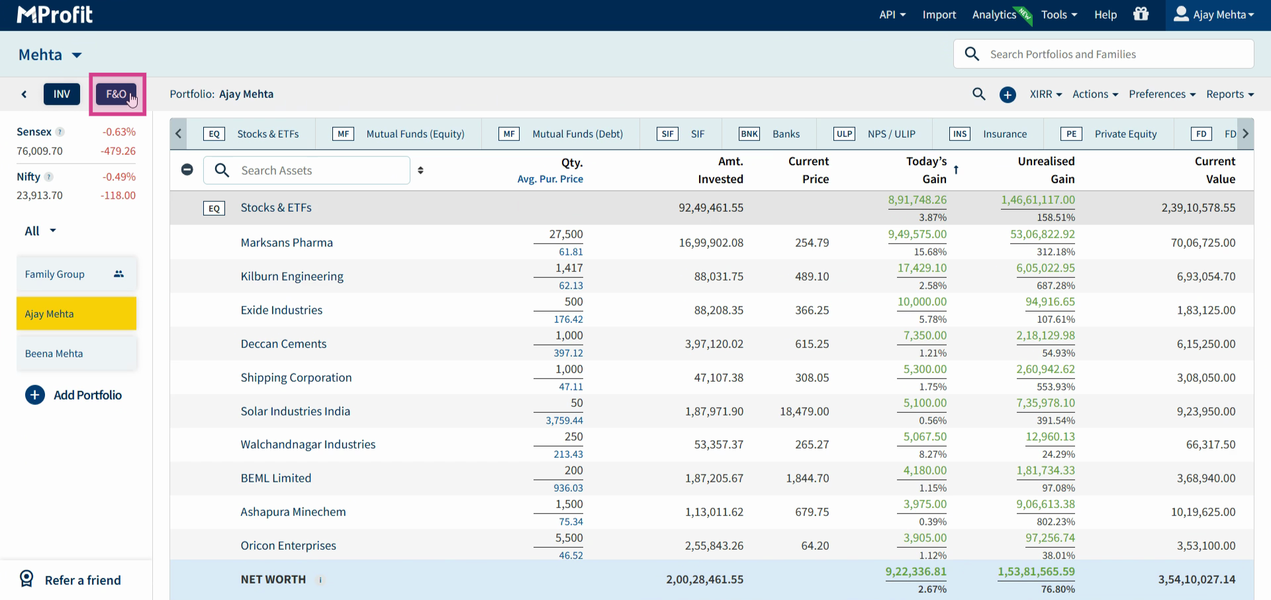The height and width of the screenshot is (600, 1271).
Task: Click the Family Group people icon
Action: click(x=118, y=274)
